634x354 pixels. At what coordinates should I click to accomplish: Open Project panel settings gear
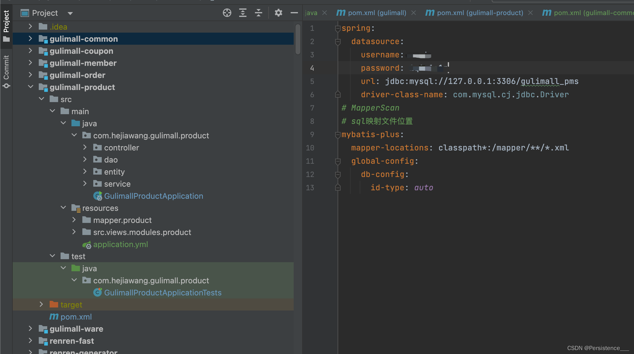pyautogui.click(x=278, y=13)
